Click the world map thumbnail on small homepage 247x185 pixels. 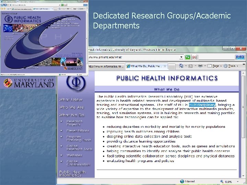pos(8,28)
